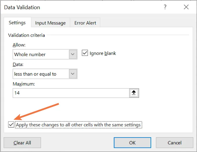This screenshot has width=197, height=152.
Task: Click the Cancel button
Action: tap(174, 142)
